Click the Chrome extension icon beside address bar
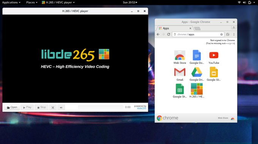This screenshot has width=258, height=144. click(228, 34)
